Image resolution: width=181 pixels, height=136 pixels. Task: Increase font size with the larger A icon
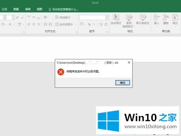(x=17, y=17)
